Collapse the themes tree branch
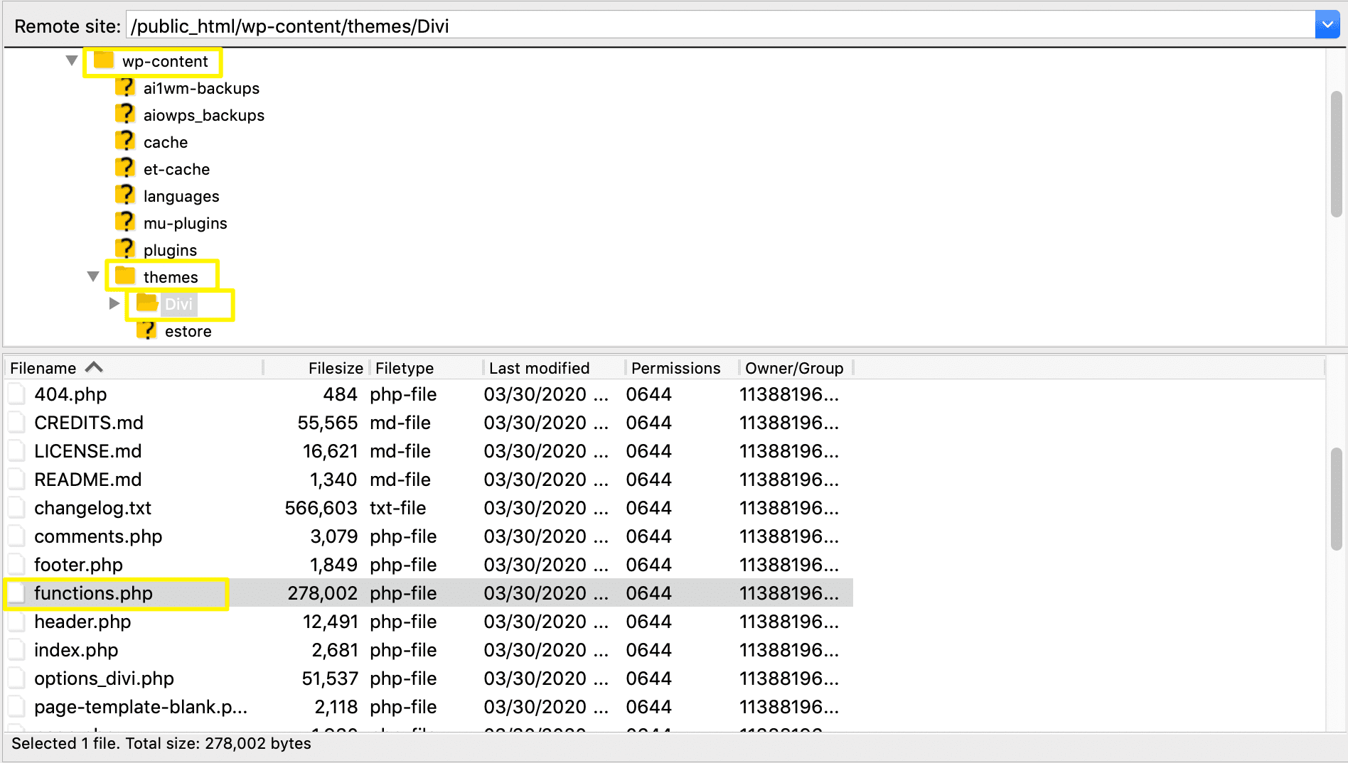 click(x=93, y=276)
